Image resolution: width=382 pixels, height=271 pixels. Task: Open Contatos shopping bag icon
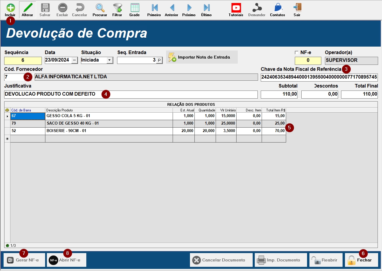[277, 8]
